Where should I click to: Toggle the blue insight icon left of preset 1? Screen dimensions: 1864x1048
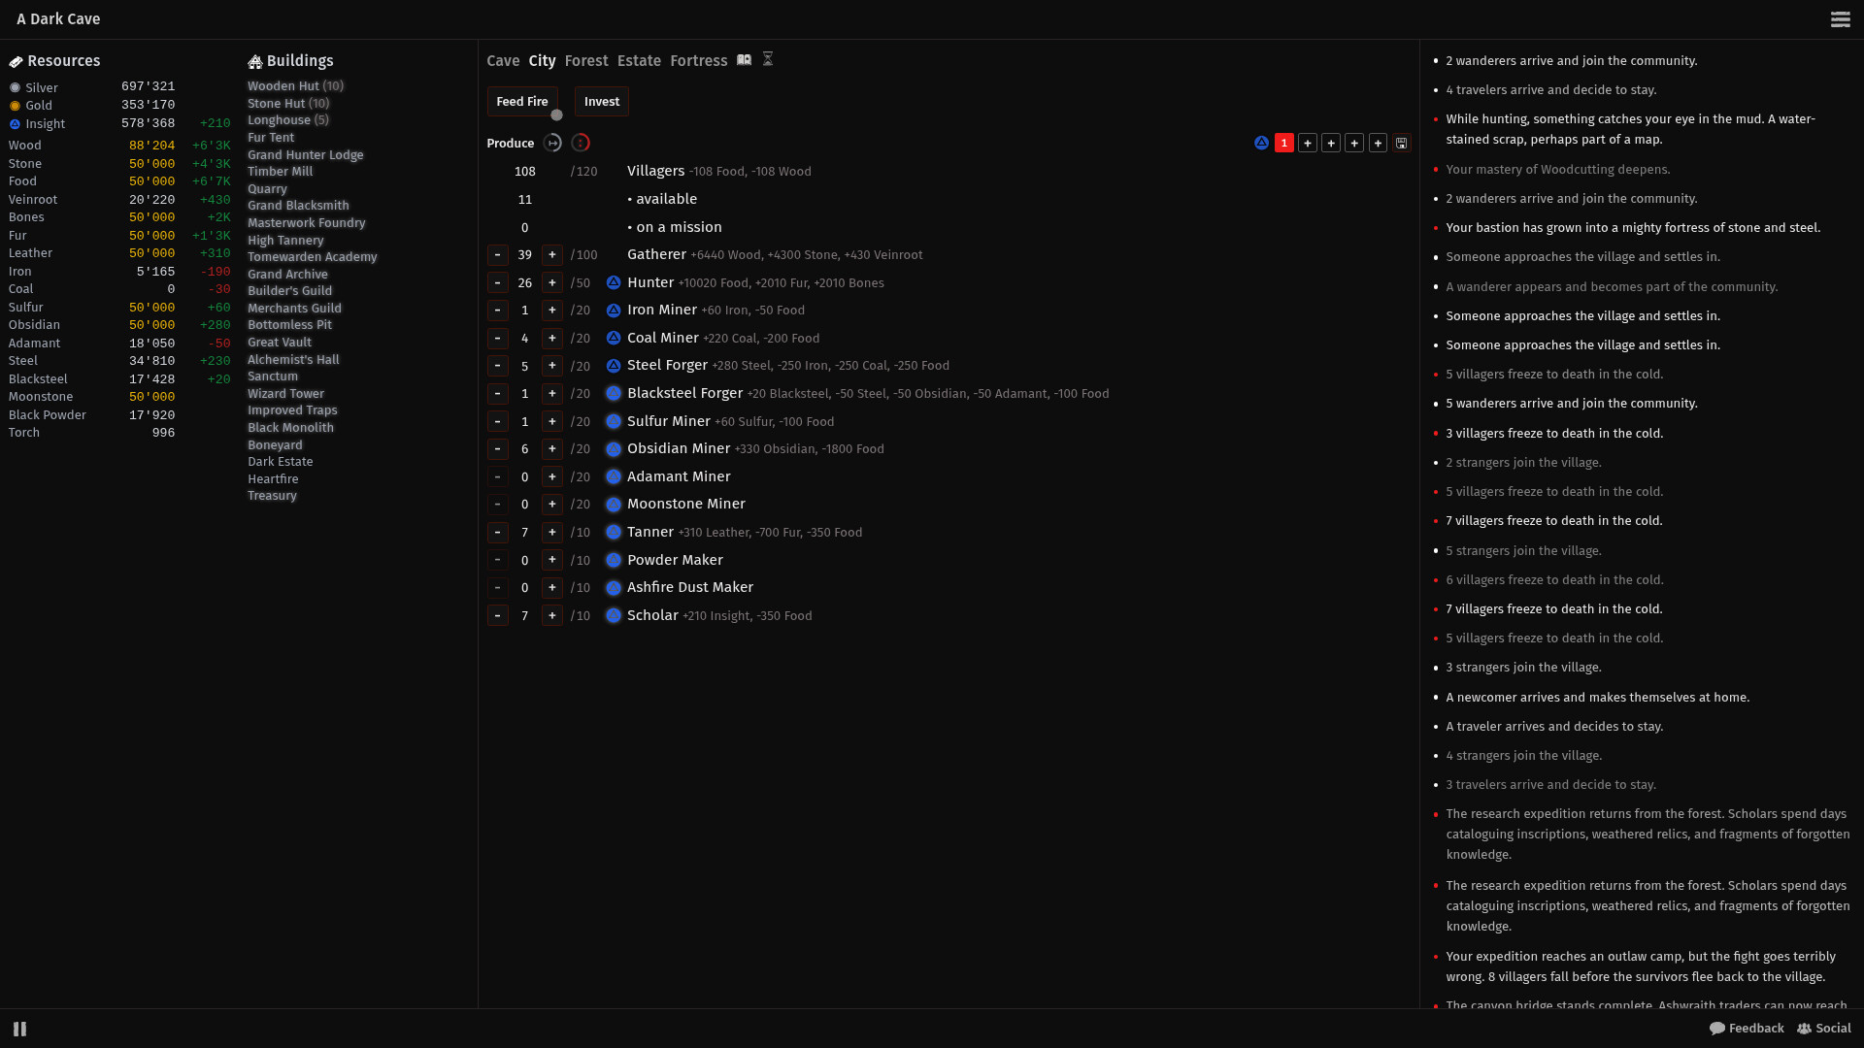1261,143
